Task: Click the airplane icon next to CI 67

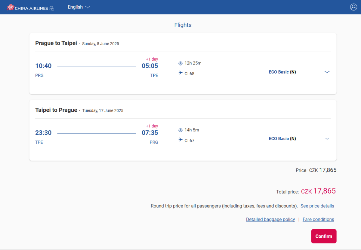Action: point(180,140)
